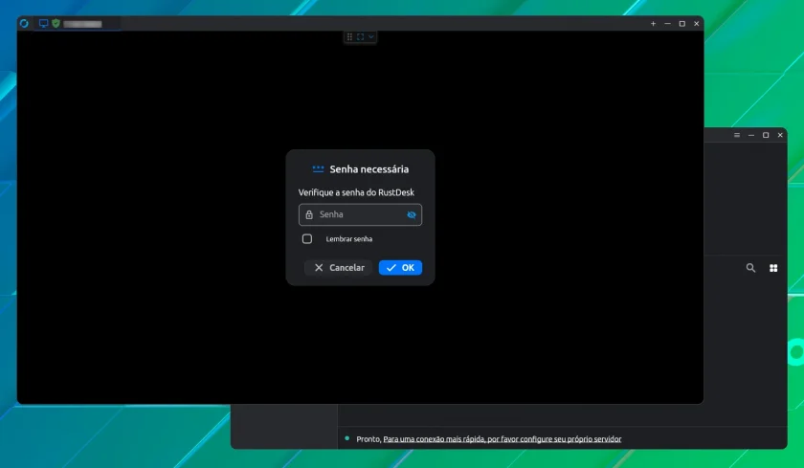
Task: Minimize the remote session window
Action: pos(668,24)
